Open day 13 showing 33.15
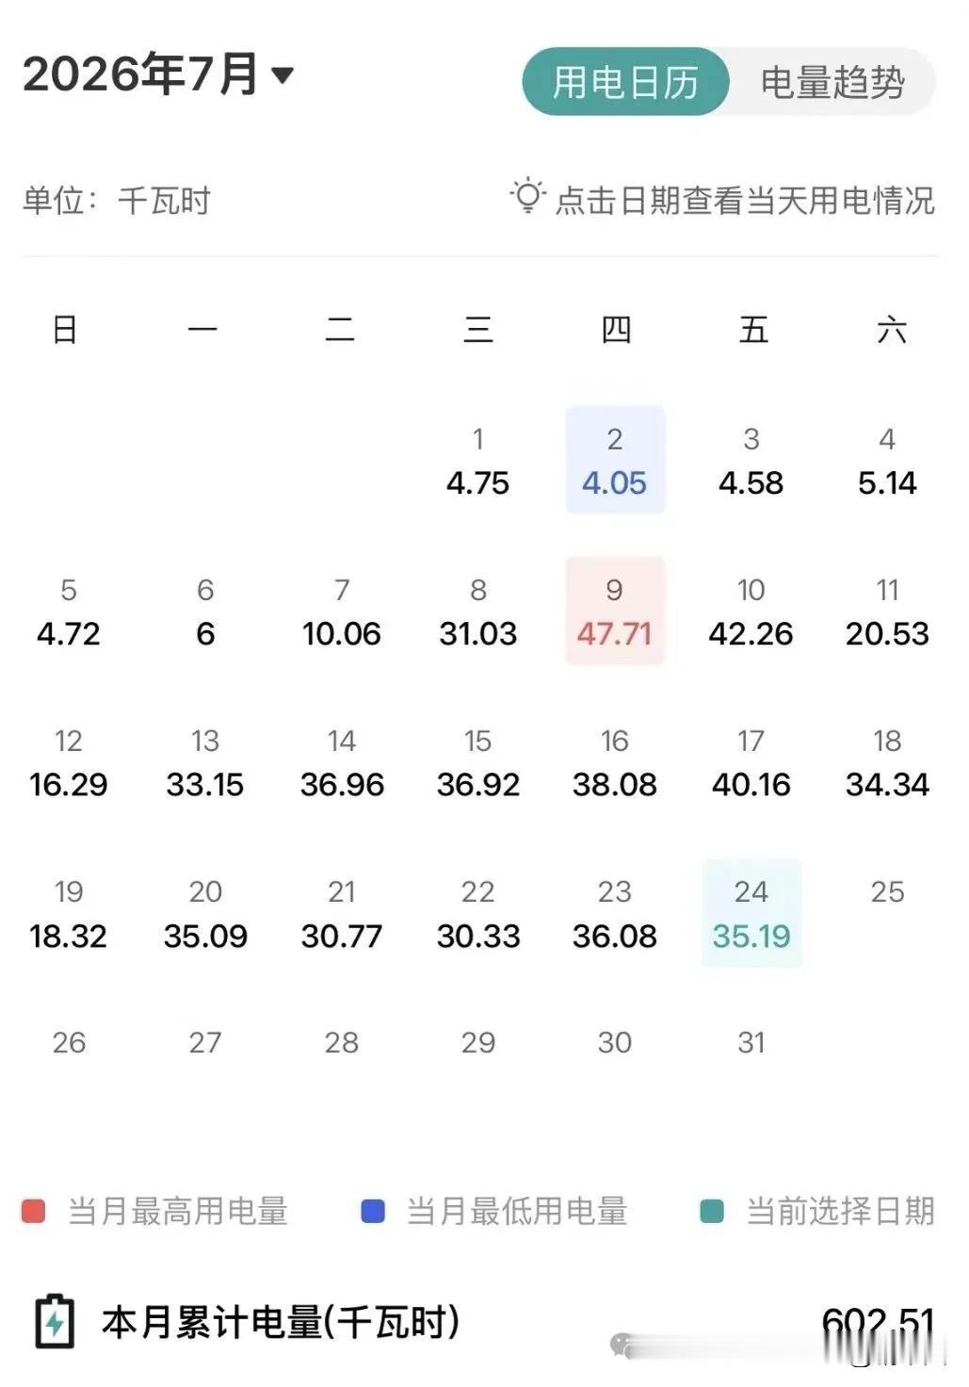Viewport: 969px width, 1387px height. [x=205, y=762]
